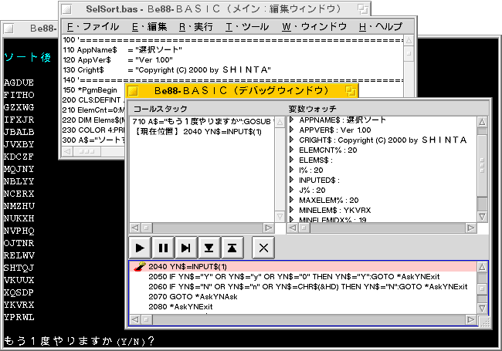
Task: Click the right arrow of the debug code horizontal scrollbar
Action: coord(470,319)
